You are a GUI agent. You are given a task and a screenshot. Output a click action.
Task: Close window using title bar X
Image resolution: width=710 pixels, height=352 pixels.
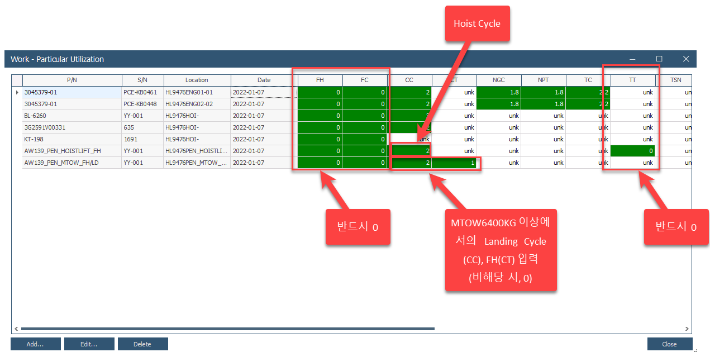[686, 59]
